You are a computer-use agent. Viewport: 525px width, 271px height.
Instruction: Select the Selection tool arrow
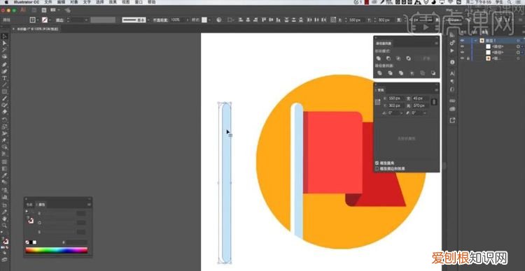5,36
